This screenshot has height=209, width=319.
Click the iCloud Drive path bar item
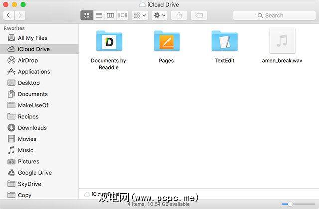[x=102, y=194]
